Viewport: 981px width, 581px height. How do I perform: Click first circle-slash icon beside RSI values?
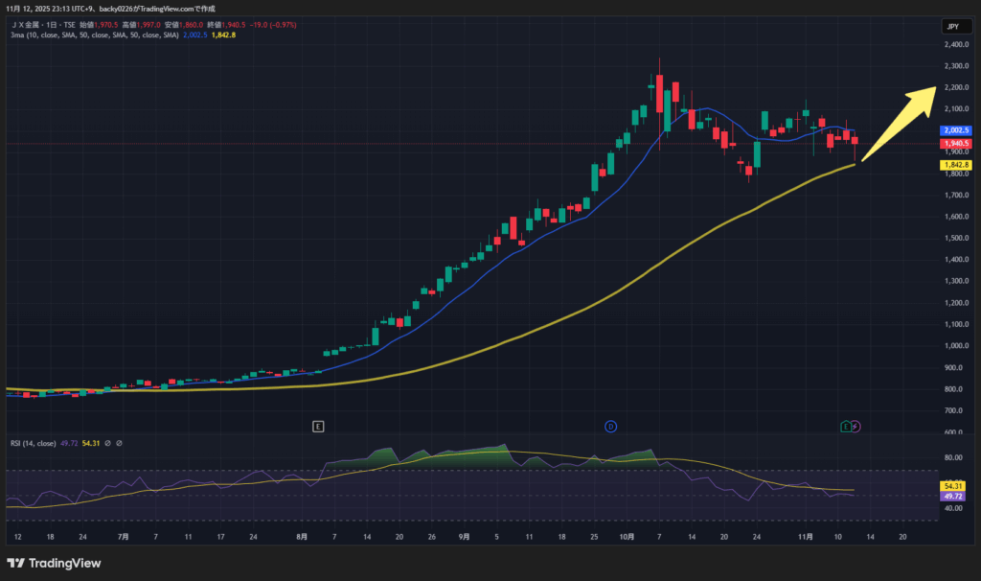[107, 443]
